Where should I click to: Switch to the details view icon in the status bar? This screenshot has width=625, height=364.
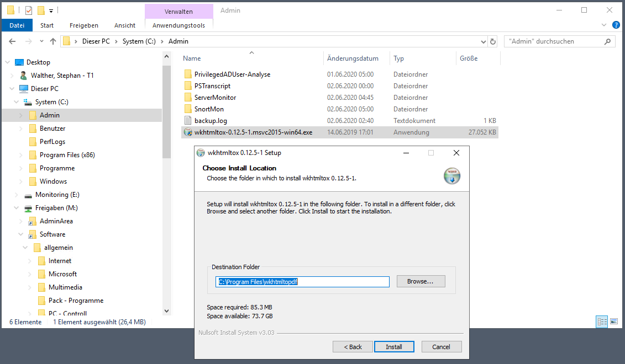tap(602, 322)
